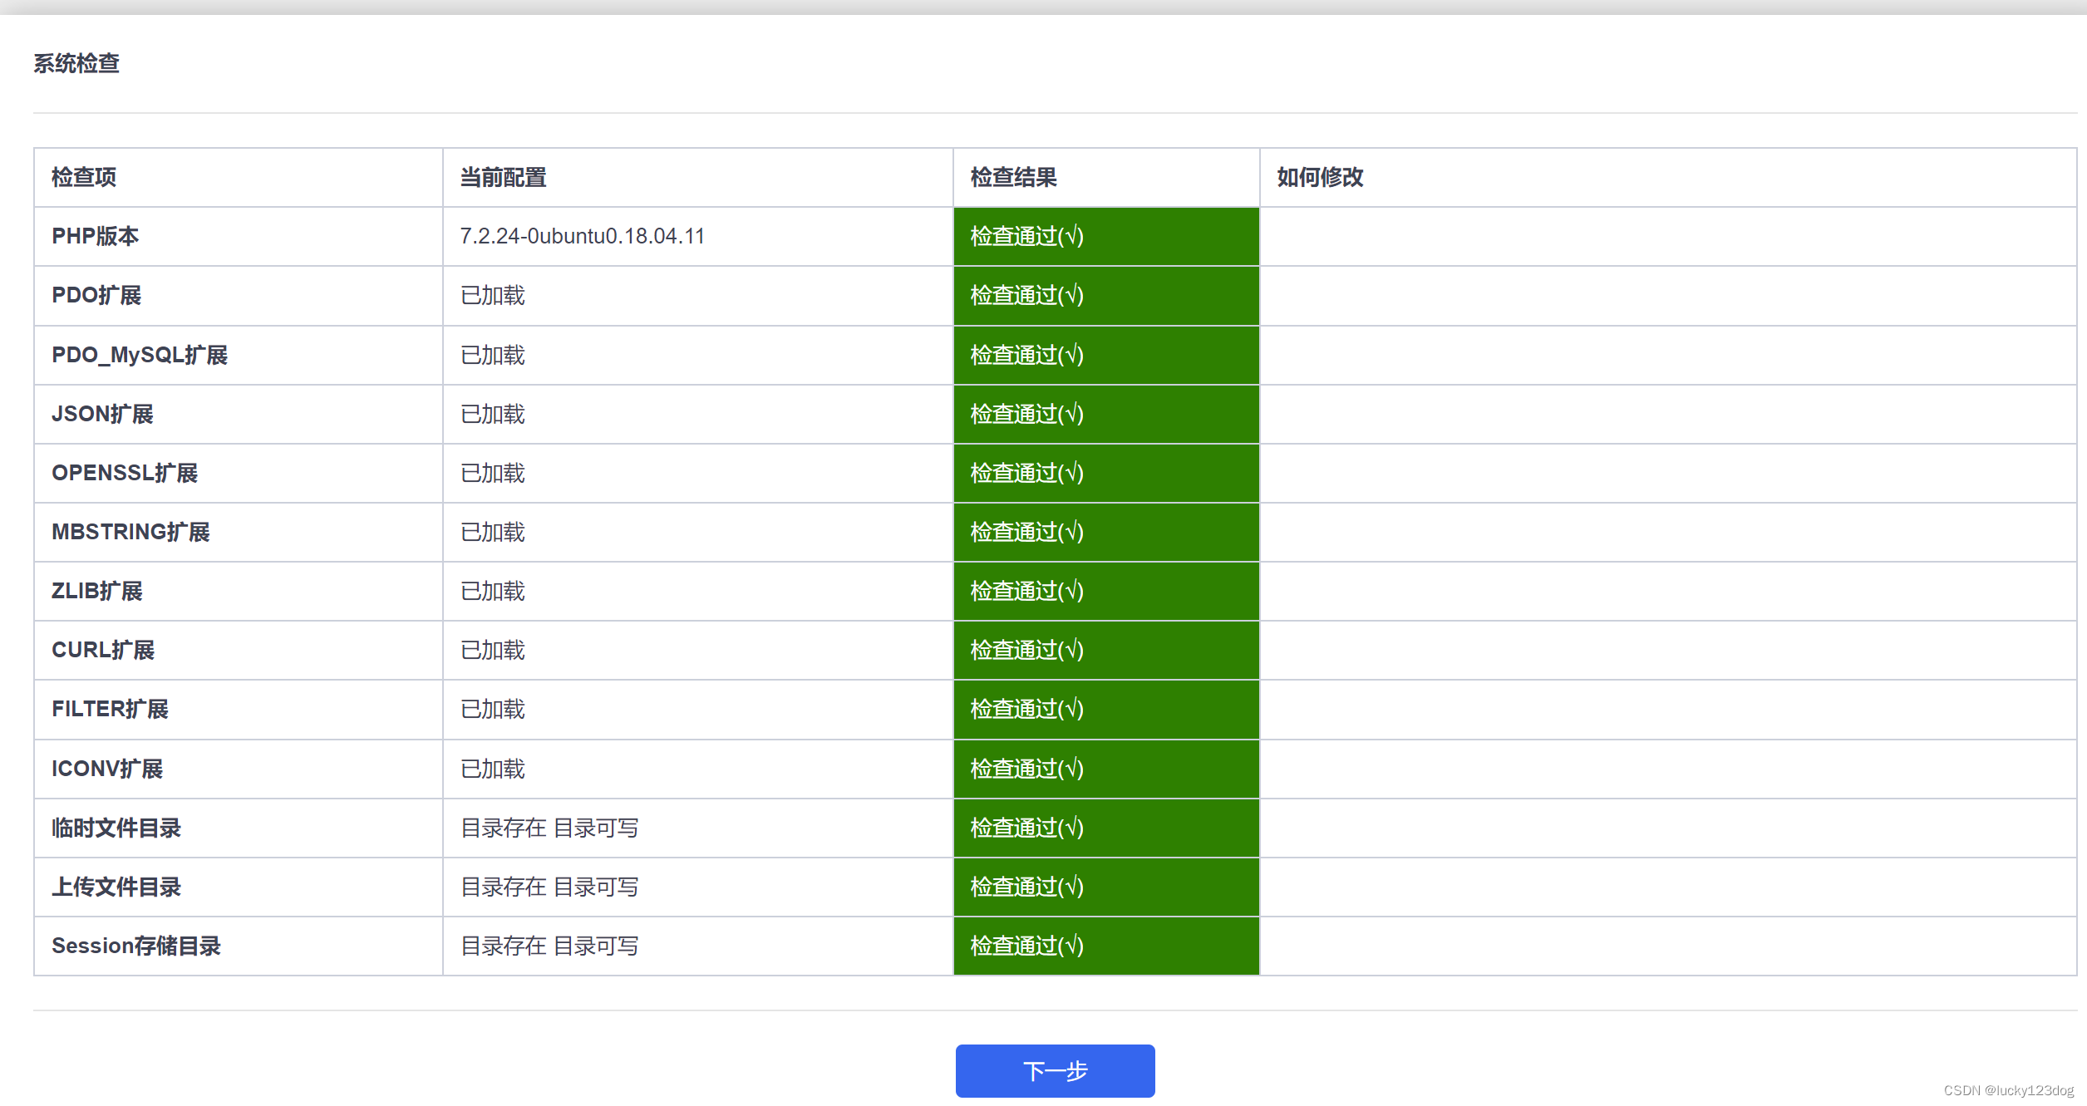2087x1106 pixels.
Task: Click the PDO扩展 row label
Action: [x=96, y=295]
